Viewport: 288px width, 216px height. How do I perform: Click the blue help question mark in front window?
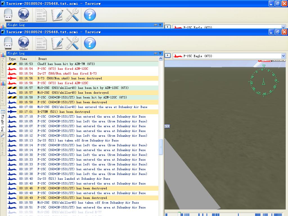coord(90,43)
